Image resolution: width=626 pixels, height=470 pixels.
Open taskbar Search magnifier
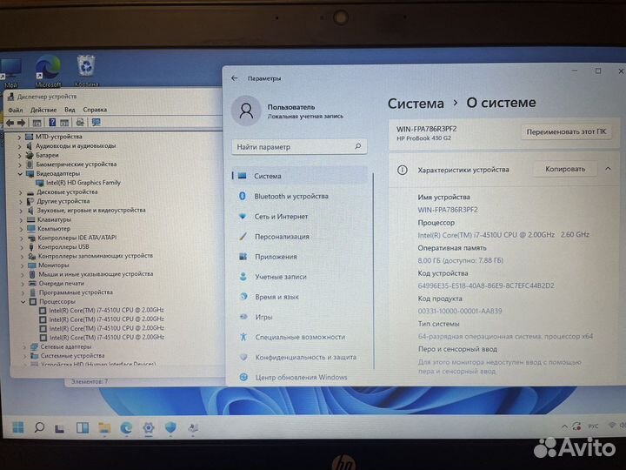pos(39,427)
